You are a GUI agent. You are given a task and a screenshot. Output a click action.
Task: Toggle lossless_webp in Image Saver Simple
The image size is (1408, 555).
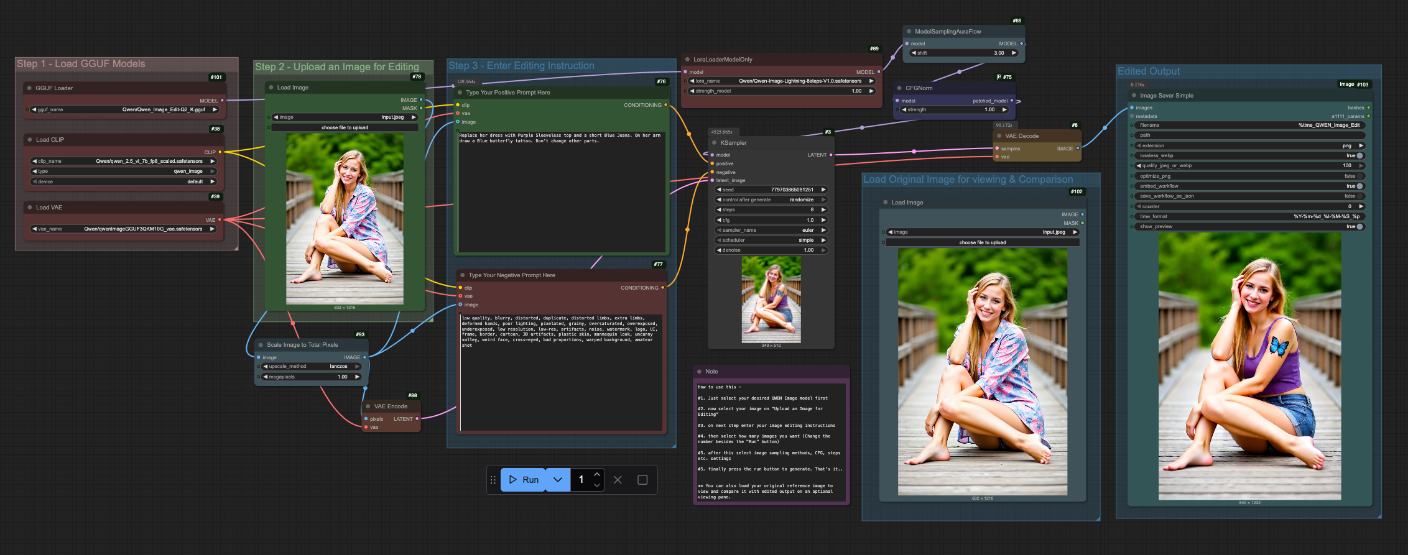coord(1359,156)
